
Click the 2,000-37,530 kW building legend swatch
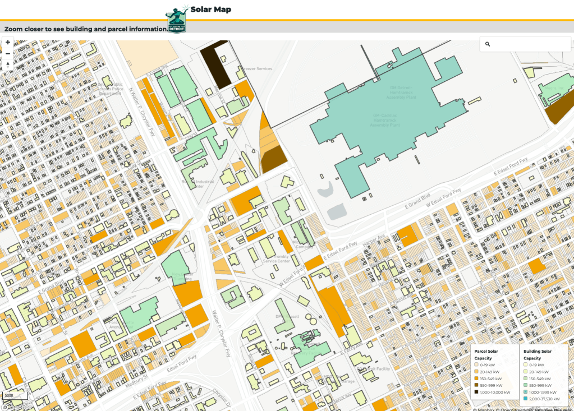pos(526,399)
